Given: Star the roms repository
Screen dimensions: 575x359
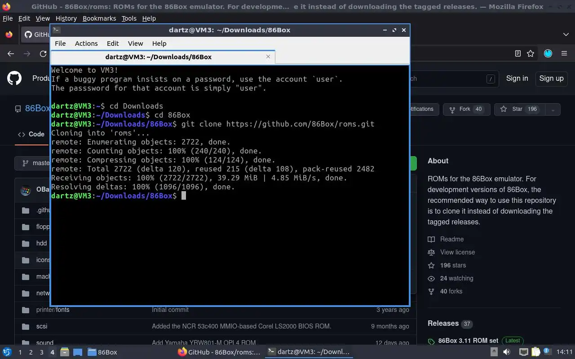Looking at the screenshot, I should (519, 109).
